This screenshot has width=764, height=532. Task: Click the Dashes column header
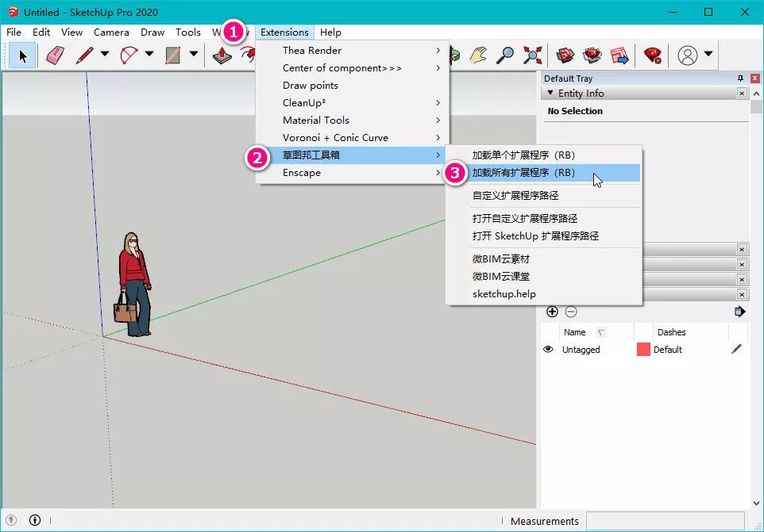click(671, 332)
